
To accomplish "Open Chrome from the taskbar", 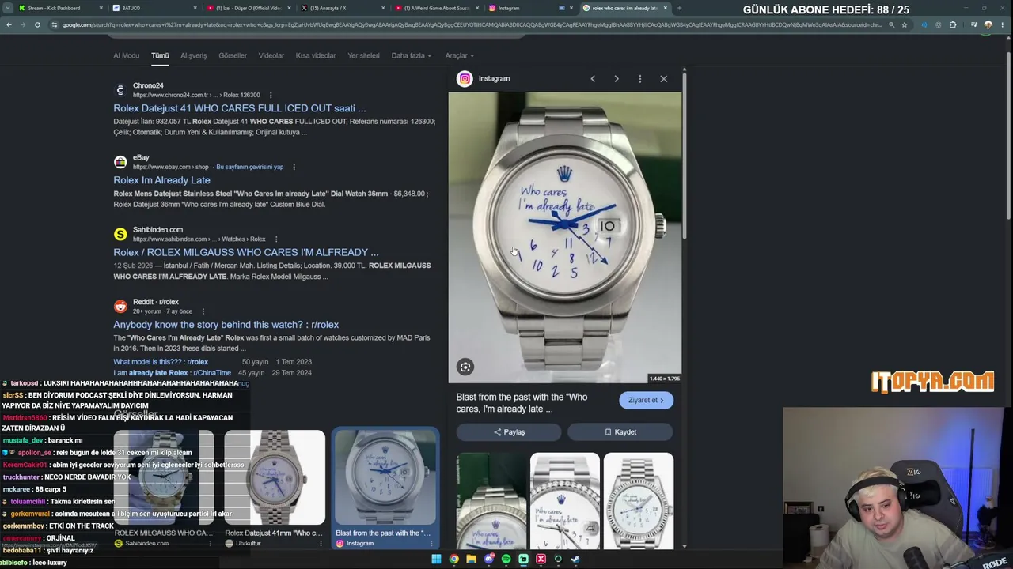I will (453, 560).
